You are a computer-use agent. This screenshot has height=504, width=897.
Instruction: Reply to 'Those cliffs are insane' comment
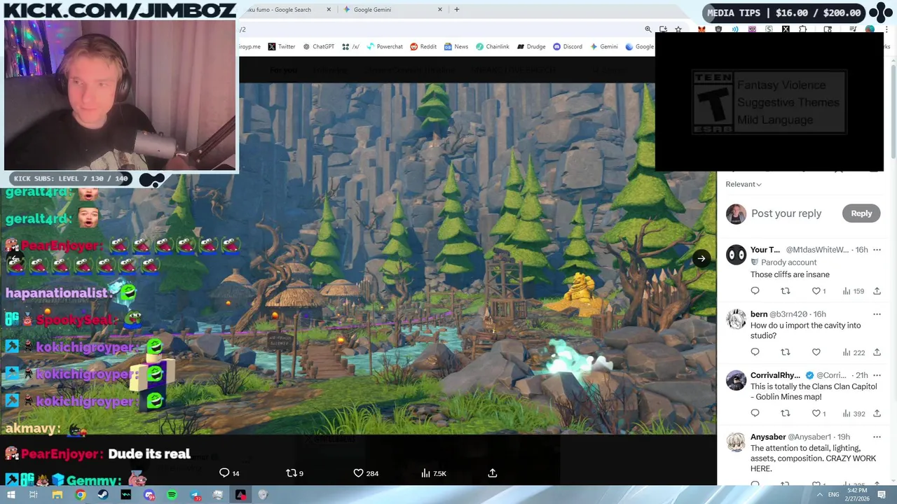tap(755, 291)
